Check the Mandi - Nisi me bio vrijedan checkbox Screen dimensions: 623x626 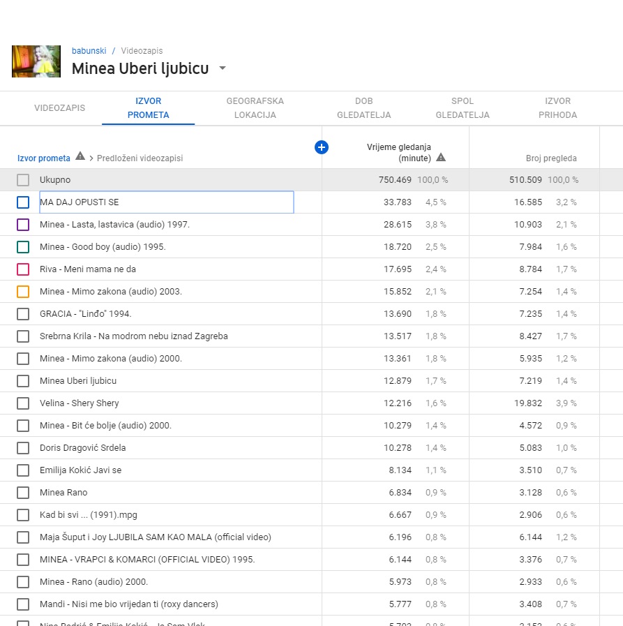click(23, 604)
